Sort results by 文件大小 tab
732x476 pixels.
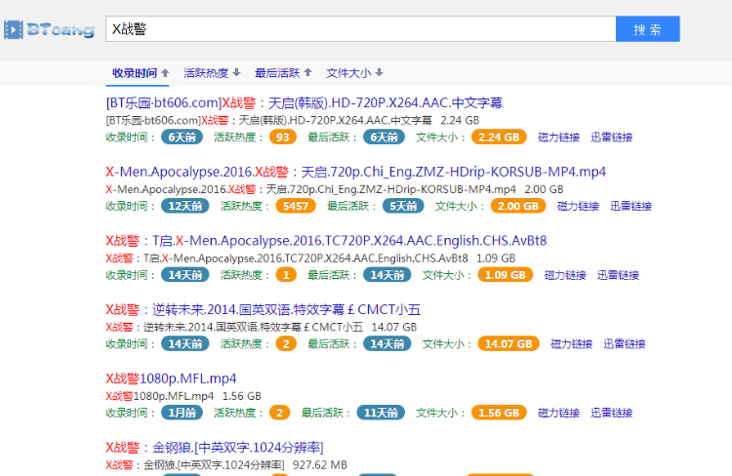click(x=354, y=73)
